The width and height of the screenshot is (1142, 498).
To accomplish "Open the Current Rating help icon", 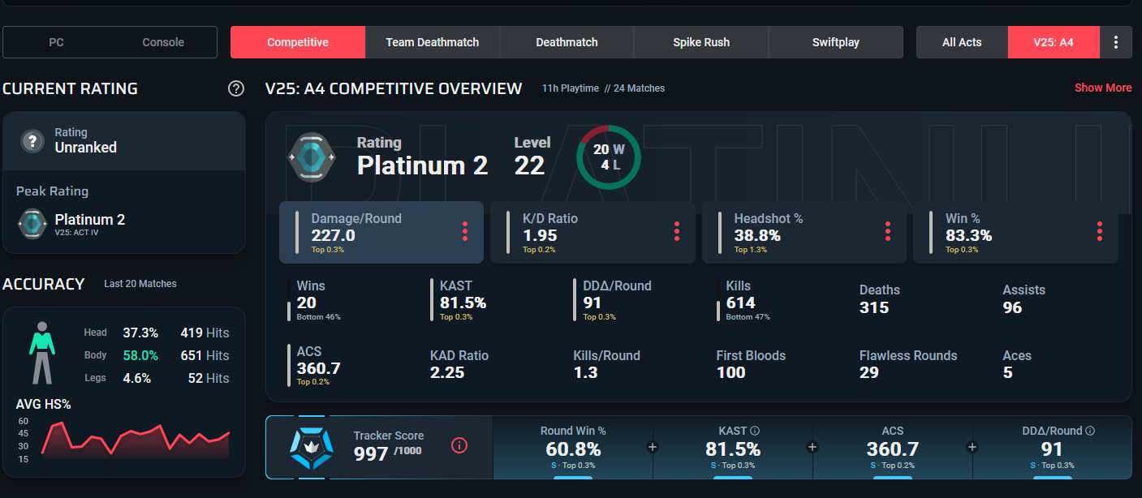I will (x=235, y=89).
